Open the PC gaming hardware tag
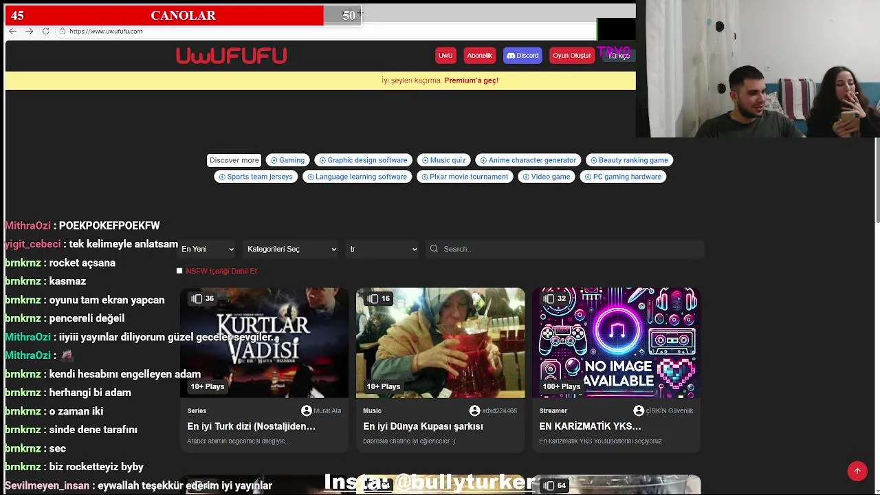 click(x=623, y=177)
